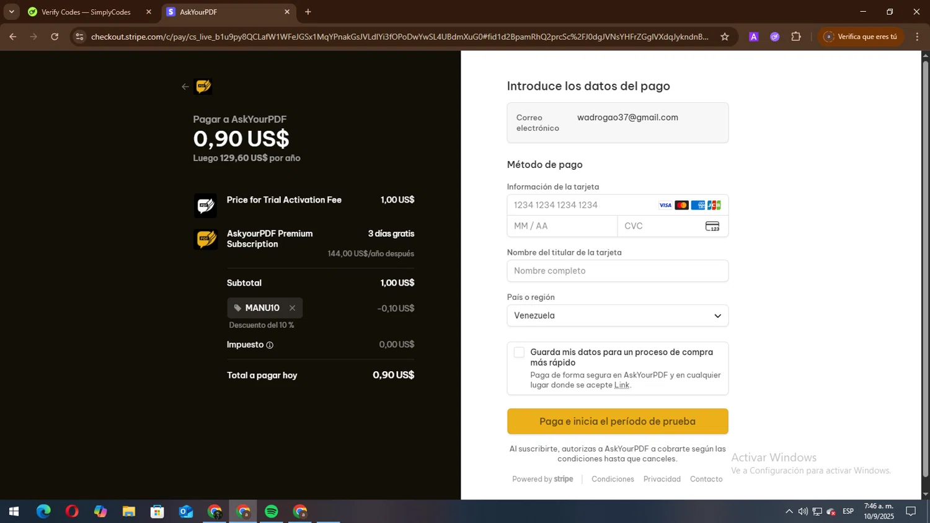This screenshot has width=930, height=523.
Task: Go back using AskYourPDF back arrow
Action: (x=185, y=87)
